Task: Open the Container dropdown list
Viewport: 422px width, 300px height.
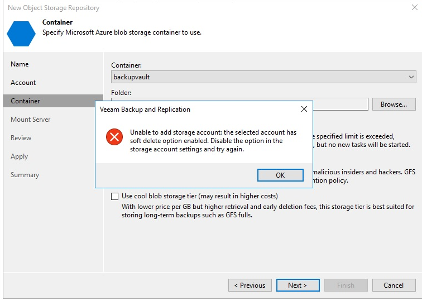Action: click(411, 77)
